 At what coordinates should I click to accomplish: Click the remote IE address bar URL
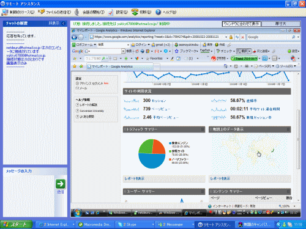pyautogui.click(x=157, y=37)
